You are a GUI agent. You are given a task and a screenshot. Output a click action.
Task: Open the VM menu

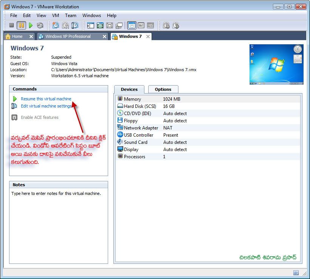[x=56, y=16]
